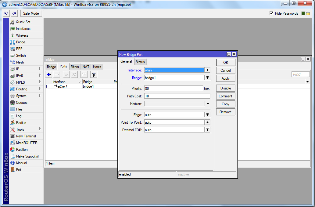Open Wireless from the sidebar
Viewport: 315px width, 207px height.
point(22,35)
